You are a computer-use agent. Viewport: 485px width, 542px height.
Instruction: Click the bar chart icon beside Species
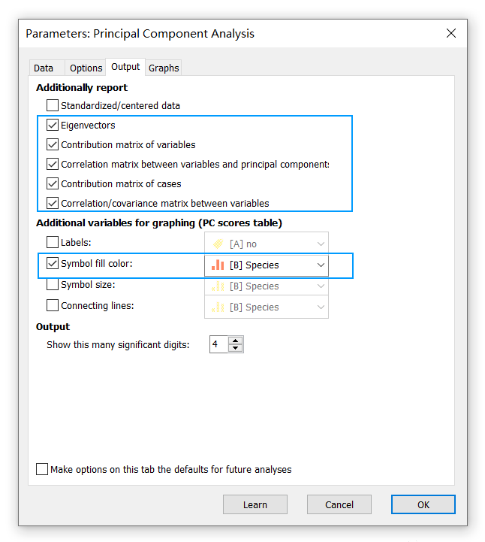[218, 265]
